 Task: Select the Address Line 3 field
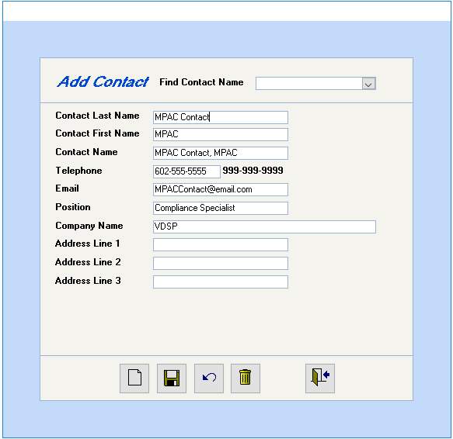point(221,282)
